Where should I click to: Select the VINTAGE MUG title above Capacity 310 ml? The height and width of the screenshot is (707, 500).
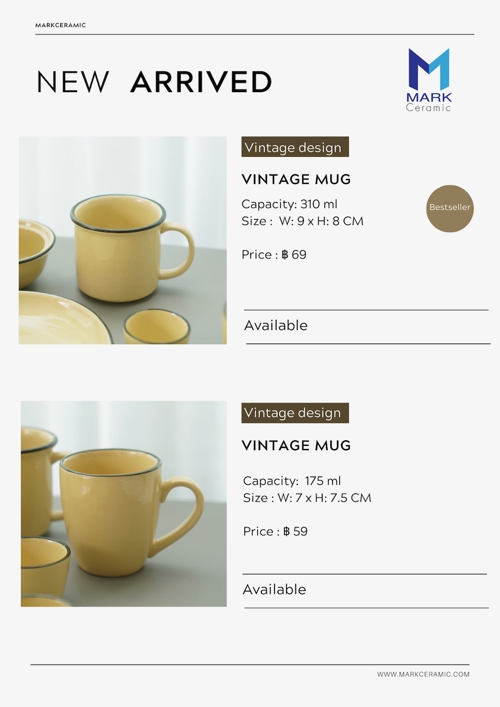[x=296, y=179]
